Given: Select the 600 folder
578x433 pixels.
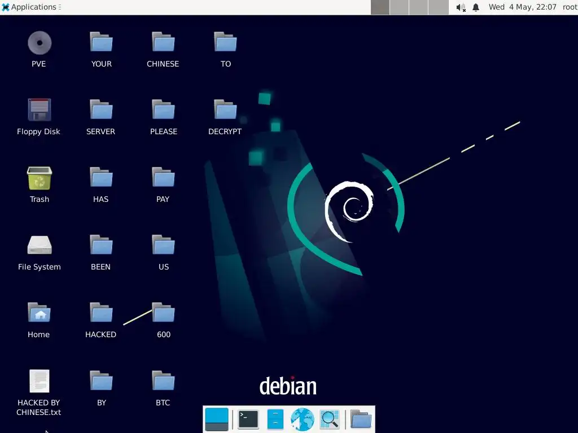Looking at the screenshot, I should [x=163, y=312].
